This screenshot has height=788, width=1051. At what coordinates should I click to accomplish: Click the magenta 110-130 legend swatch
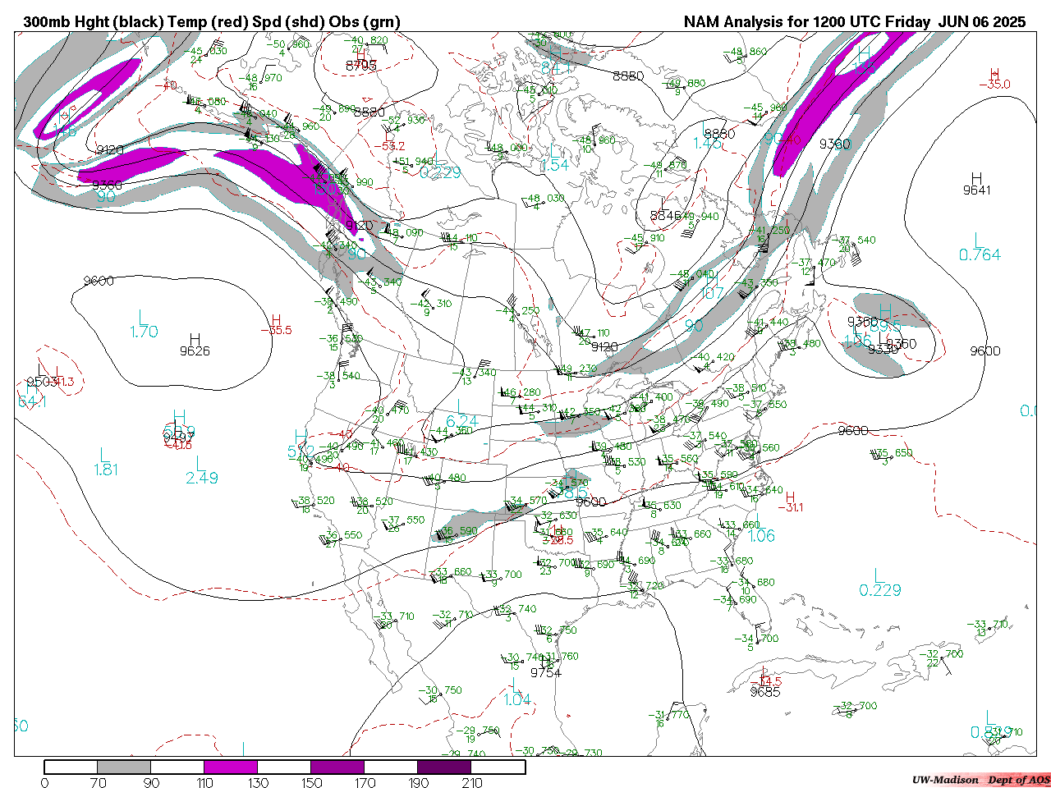click(x=231, y=767)
